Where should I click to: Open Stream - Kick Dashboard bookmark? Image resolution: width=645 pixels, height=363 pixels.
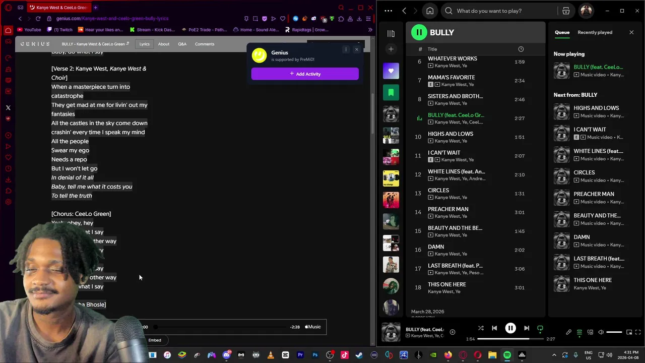[153, 30]
